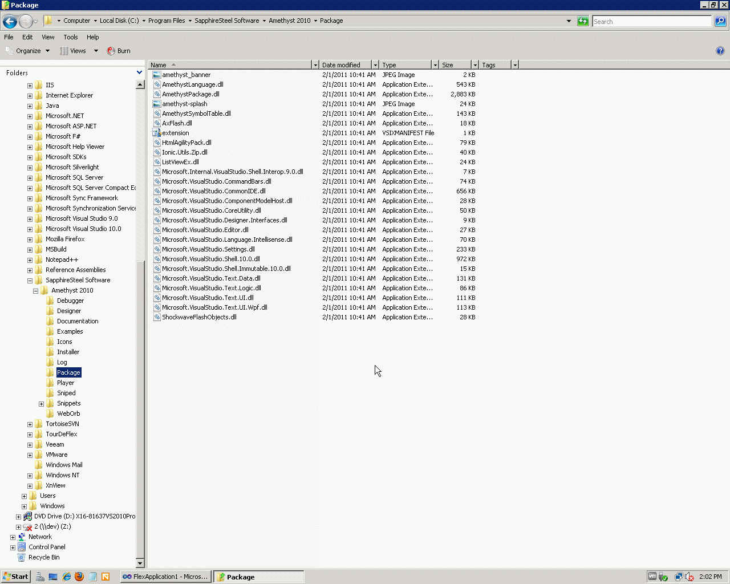730x584 pixels.
Task: Click the Network icon in folder tree
Action: pyautogui.click(x=22, y=537)
